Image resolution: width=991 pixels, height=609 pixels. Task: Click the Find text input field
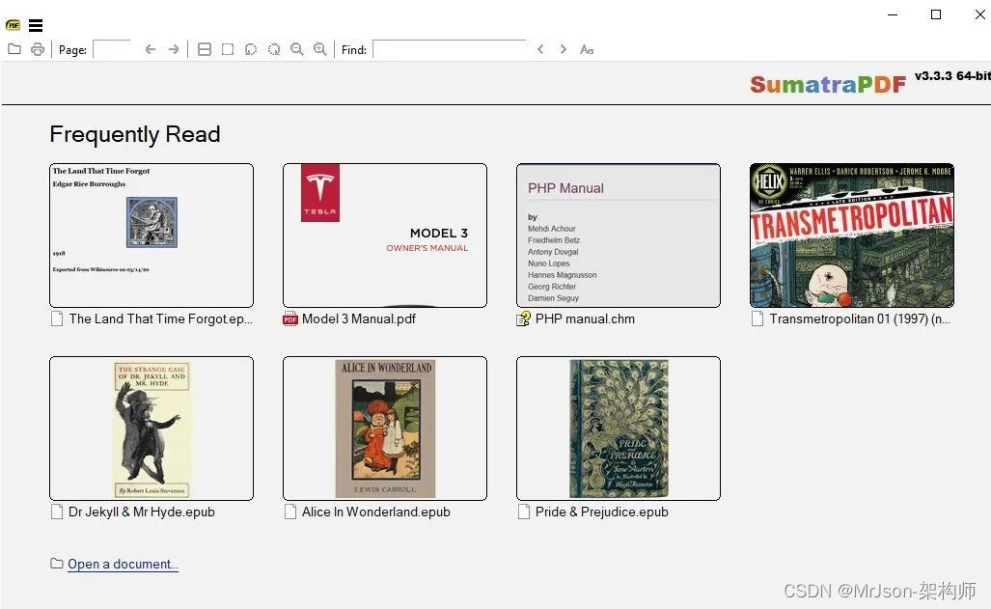click(x=450, y=49)
